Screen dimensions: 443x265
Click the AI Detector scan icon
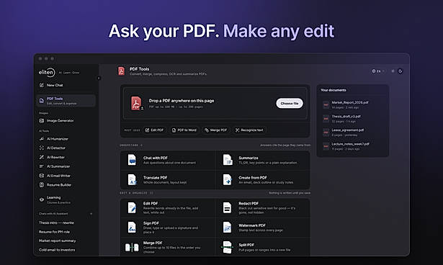(x=42, y=148)
